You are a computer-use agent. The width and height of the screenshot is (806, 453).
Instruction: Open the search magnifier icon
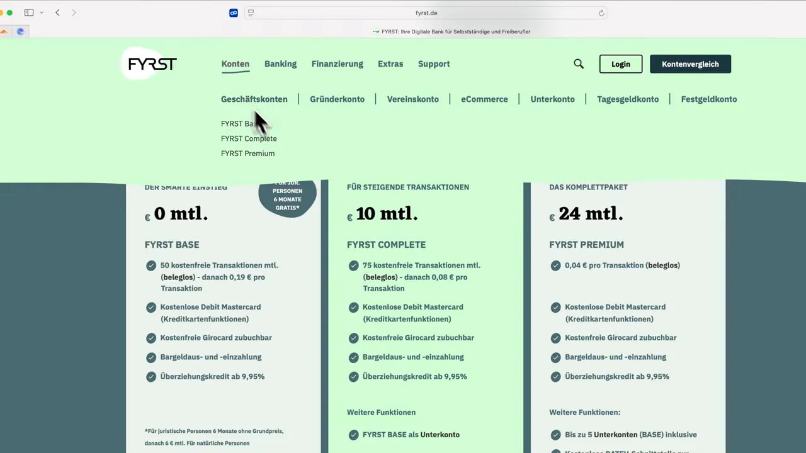(579, 64)
